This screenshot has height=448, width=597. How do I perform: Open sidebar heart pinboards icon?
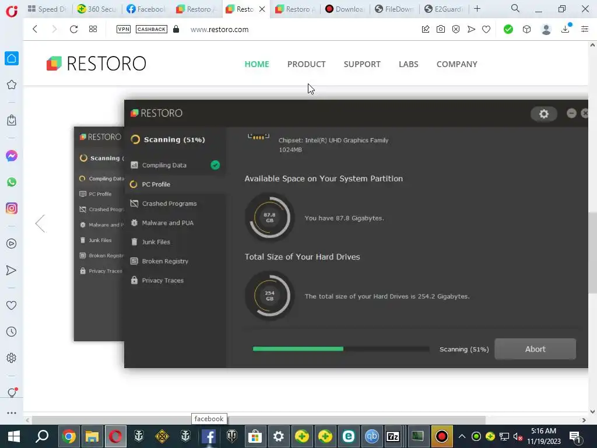click(x=12, y=305)
